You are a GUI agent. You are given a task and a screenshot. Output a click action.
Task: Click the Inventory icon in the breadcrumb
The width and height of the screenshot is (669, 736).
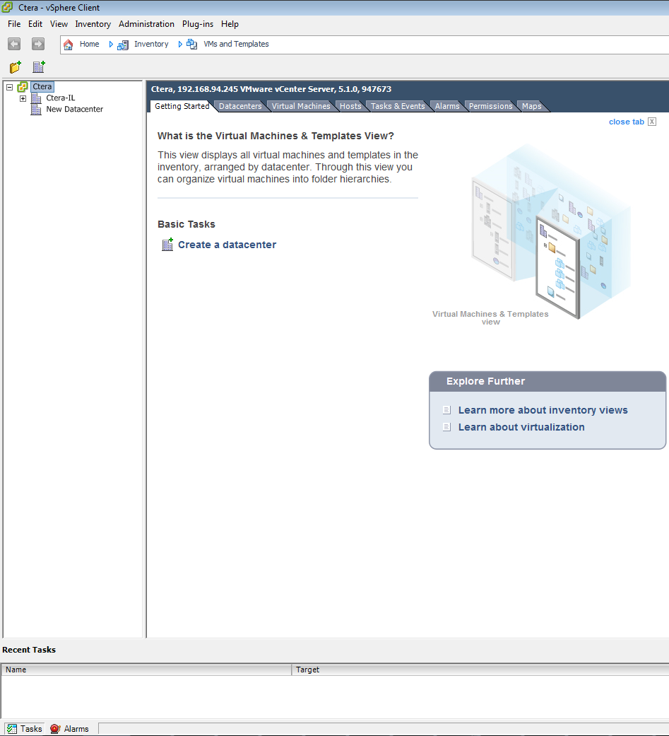pos(123,45)
